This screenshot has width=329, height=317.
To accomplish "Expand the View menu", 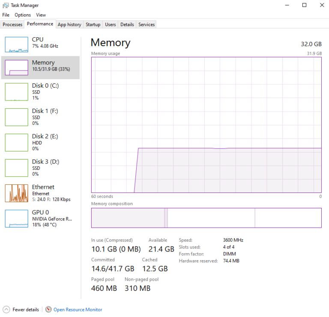I will pos(41,15).
